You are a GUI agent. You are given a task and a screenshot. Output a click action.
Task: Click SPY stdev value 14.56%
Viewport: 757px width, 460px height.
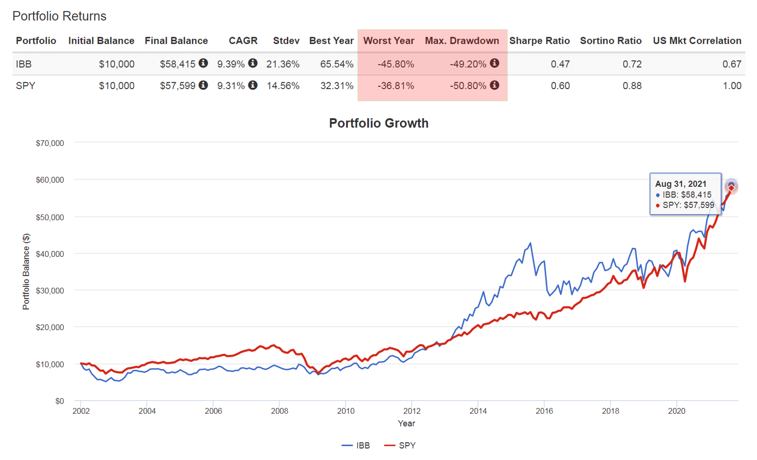pyautogui.click(x=283, y=86)
